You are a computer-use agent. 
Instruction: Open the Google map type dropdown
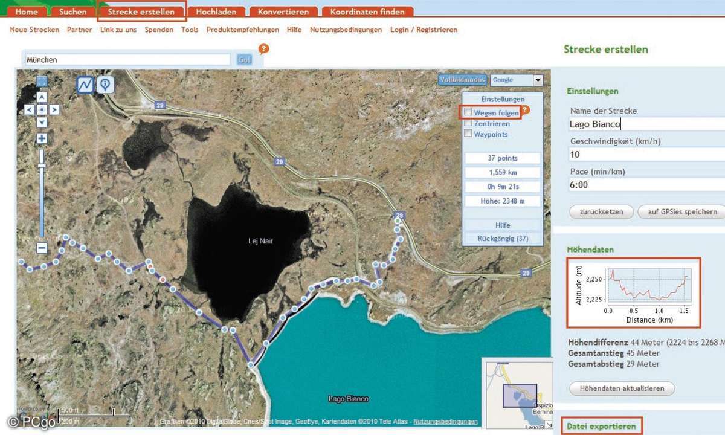tap(517, 80)
